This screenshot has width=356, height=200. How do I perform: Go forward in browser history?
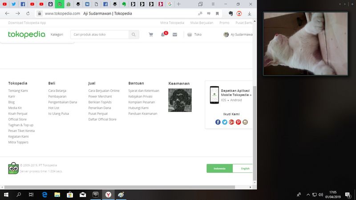(x=17, y=13)
